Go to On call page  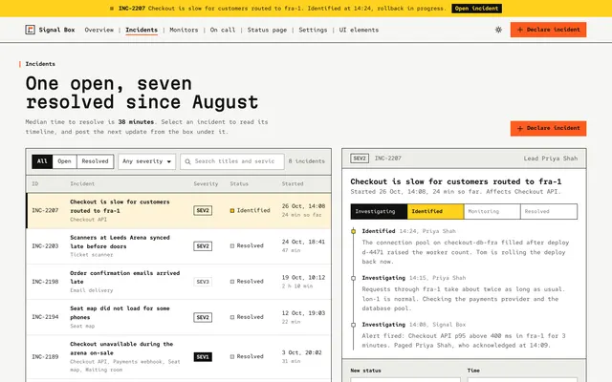[223, 30]
